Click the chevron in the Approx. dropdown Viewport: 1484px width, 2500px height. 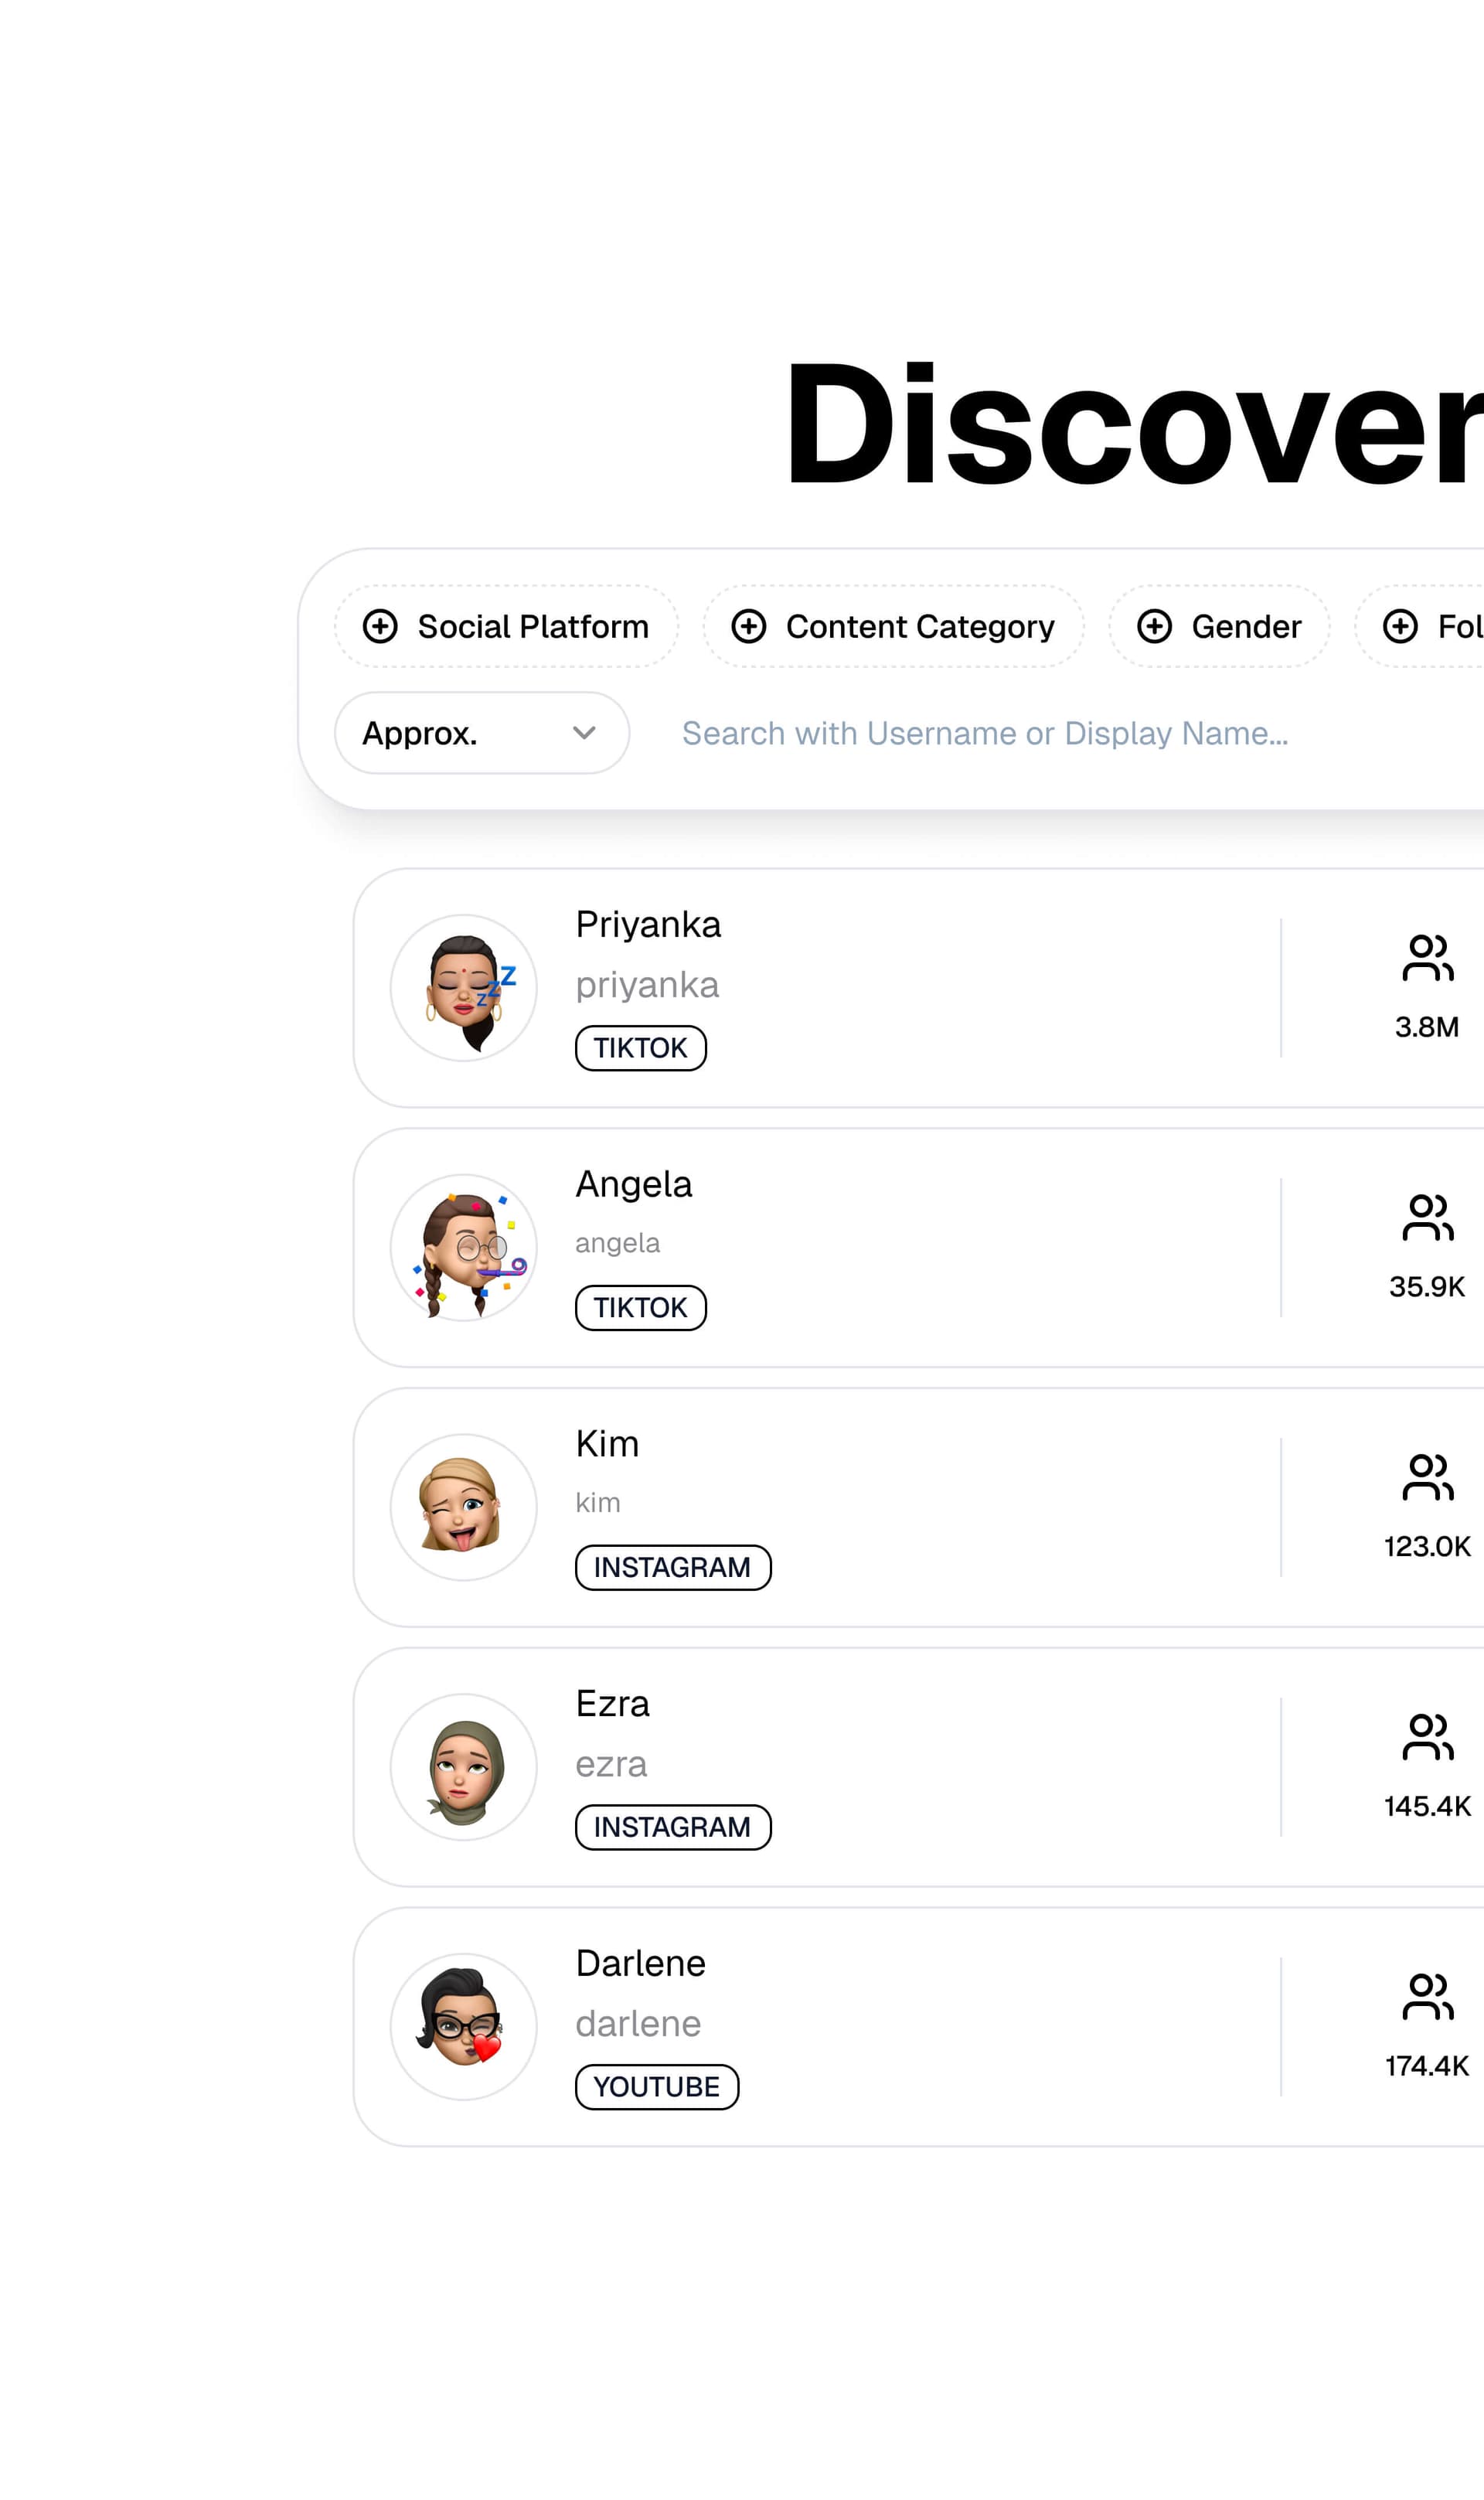tap(584, 733)
